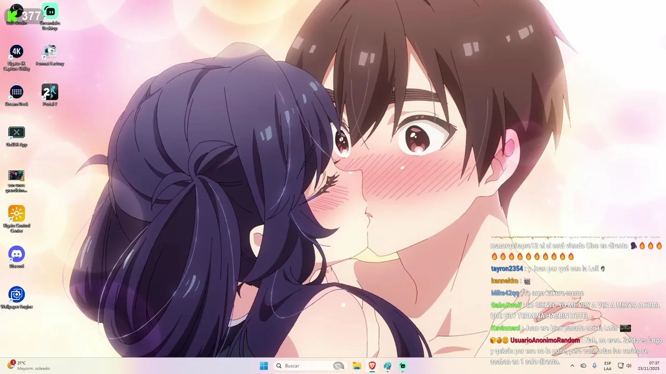Click the Buscar taskbar search box
The image size is (666, 374).
[310, 366]
